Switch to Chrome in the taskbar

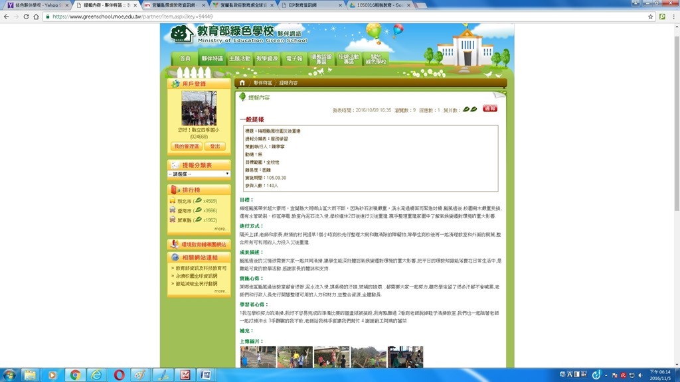pyautogui.click(x=75, y=375)
